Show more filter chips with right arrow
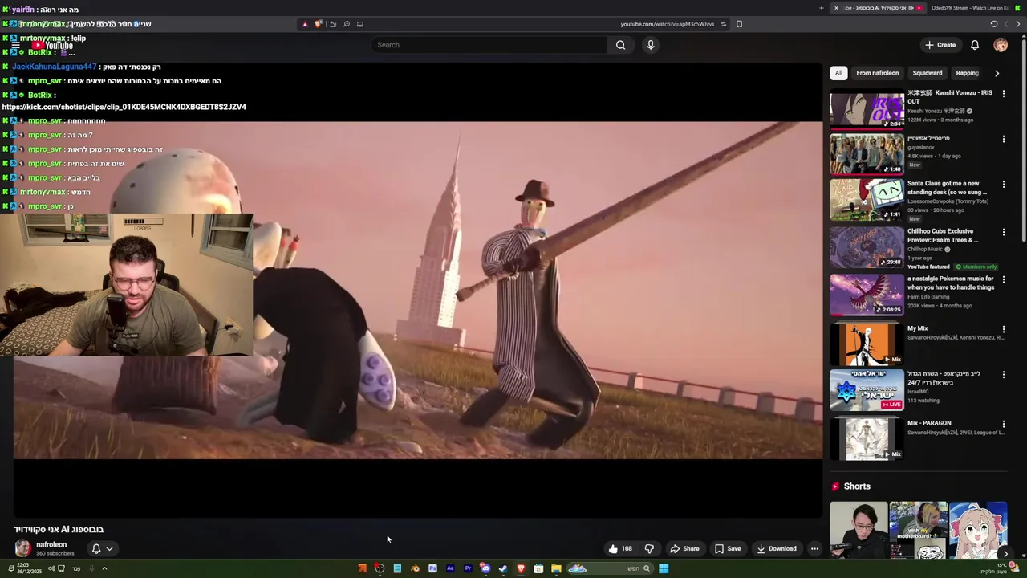 tap(997, 73)
